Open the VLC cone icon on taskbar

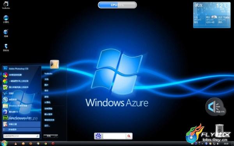(x=16, y=144)
